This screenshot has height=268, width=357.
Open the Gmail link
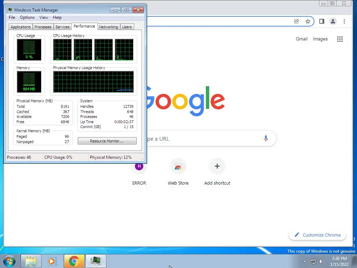pyautogui.click(x=302, y=39)
